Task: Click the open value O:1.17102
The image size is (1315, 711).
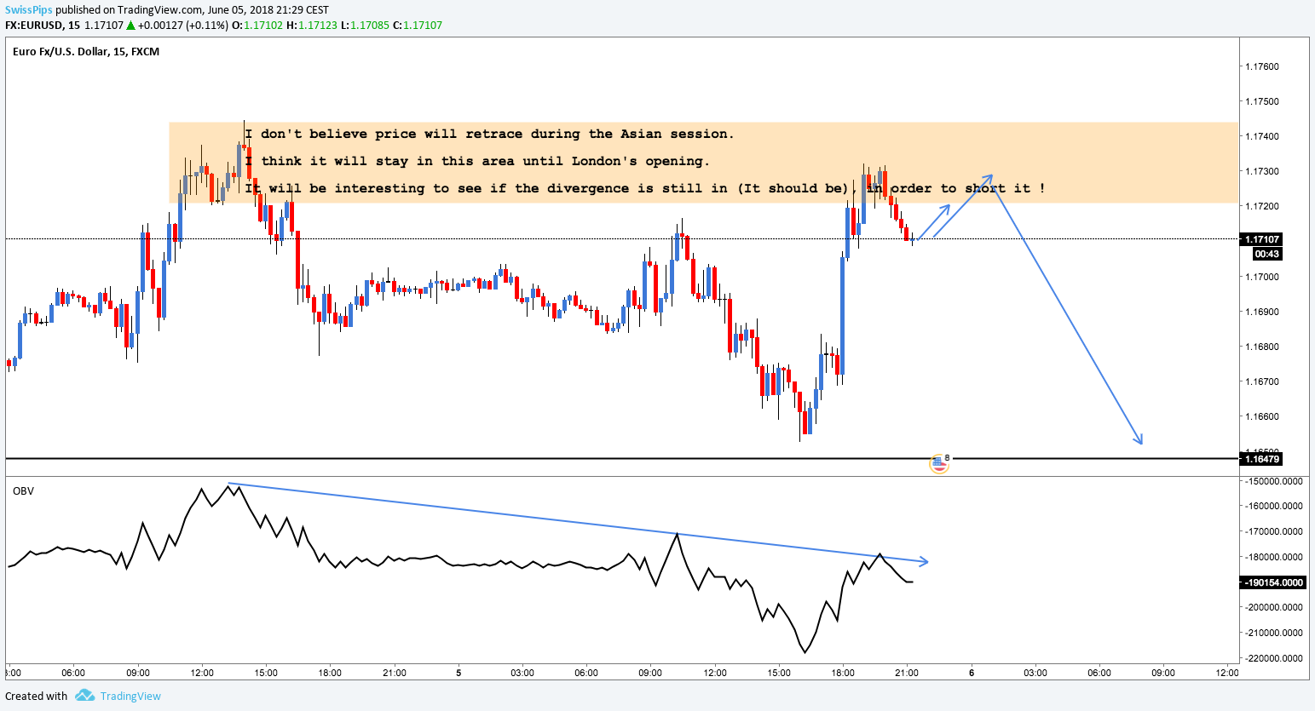Action: 257,26
